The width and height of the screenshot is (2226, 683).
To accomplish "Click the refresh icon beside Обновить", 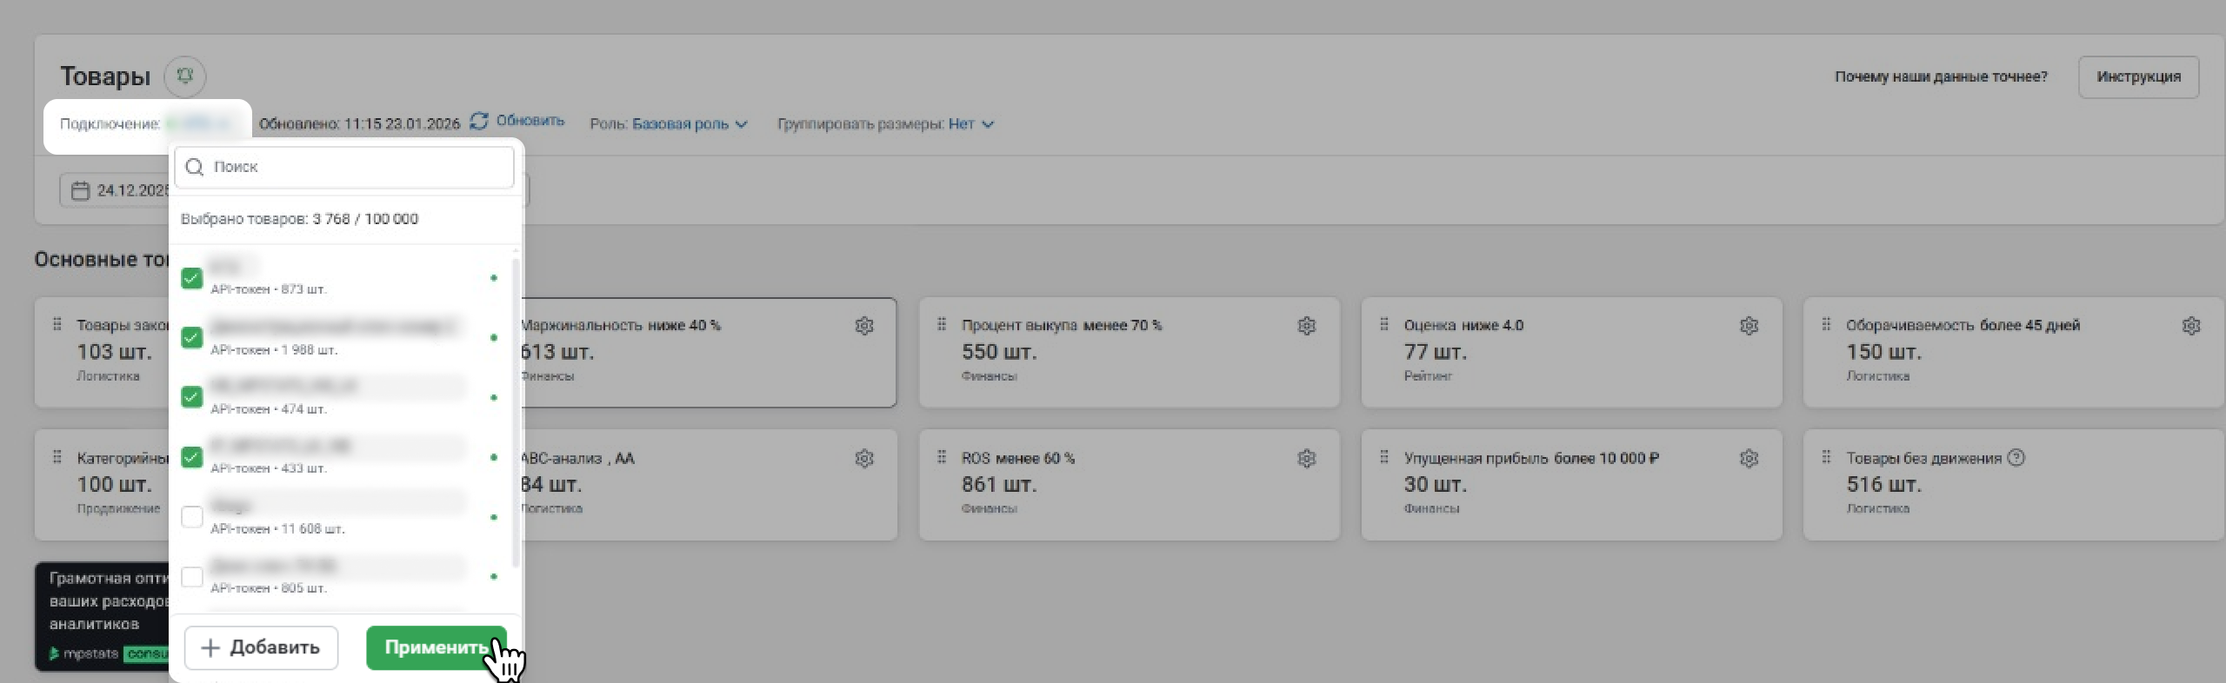I will point(478,122).
